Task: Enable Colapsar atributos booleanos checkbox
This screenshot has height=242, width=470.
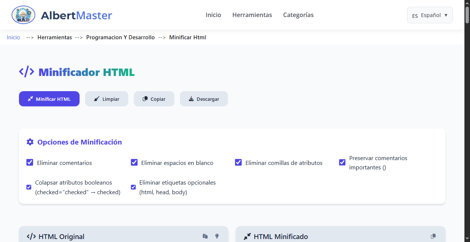Action: (29, 187)
